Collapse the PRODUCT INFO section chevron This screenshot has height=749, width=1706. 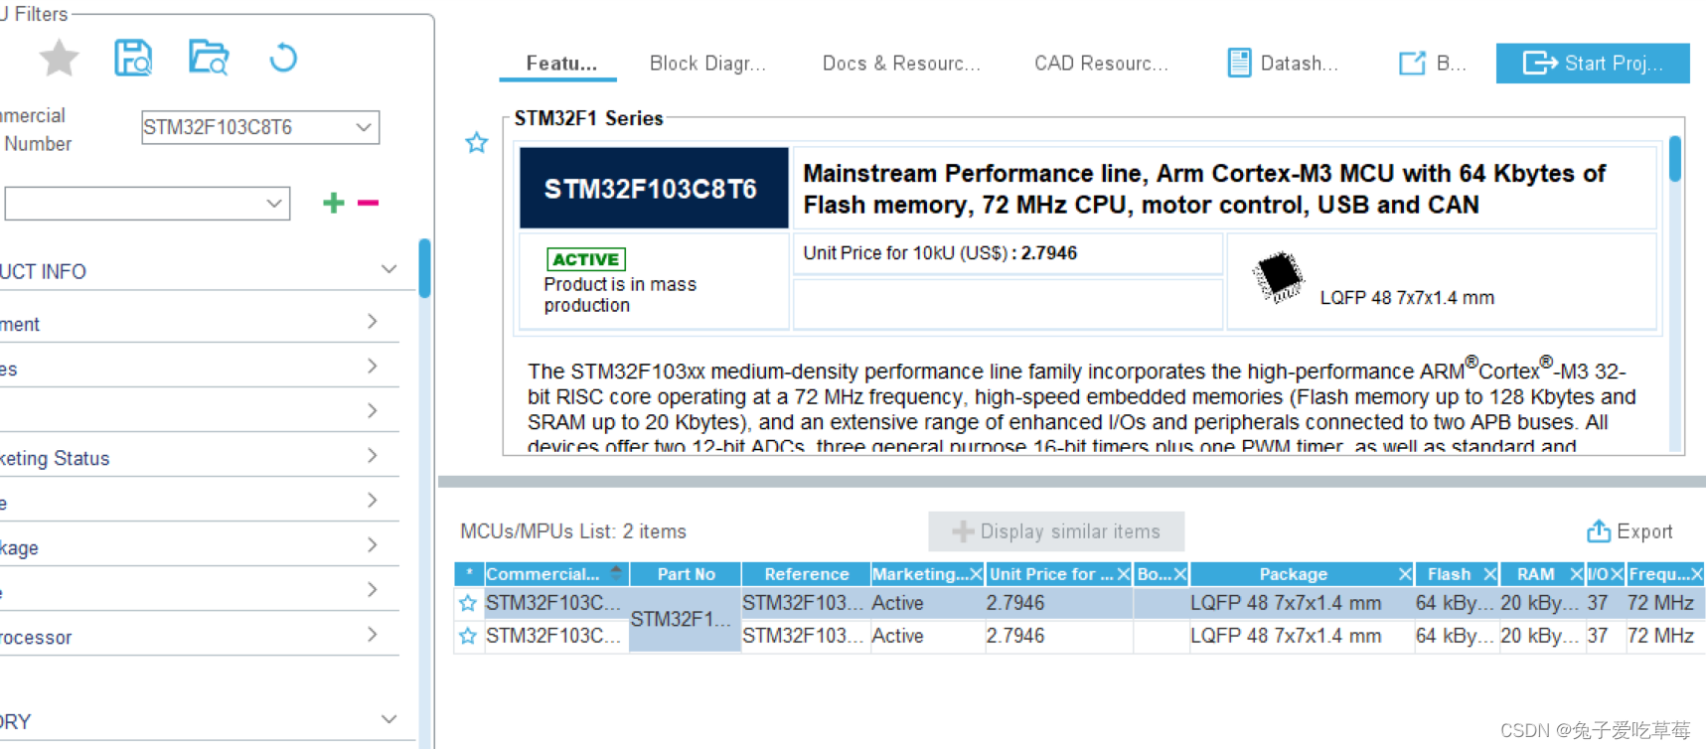tap(388, 269)
